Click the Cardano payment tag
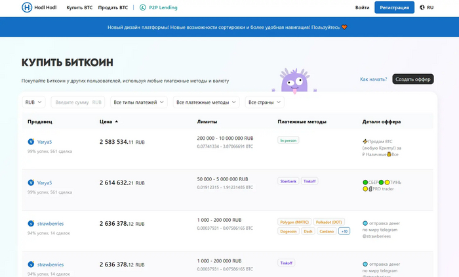The image size is (459, 277). (x=327, y=231)
